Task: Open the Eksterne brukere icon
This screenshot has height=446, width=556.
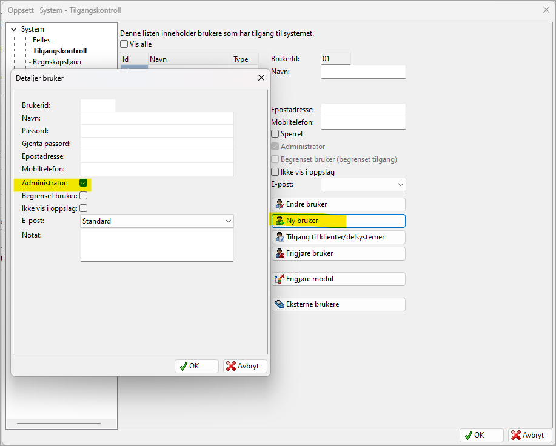Action: coord(280,304)
